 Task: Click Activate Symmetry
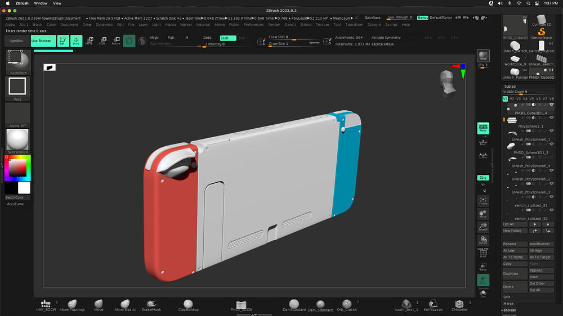[386, 38]
